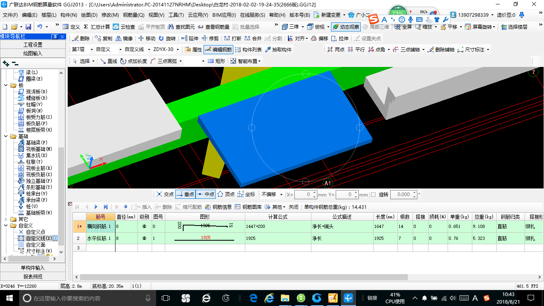This screenshot has height=306, width=544.
Task: Select the 旋转 rotate tool
Action: [x=167, y=38]
